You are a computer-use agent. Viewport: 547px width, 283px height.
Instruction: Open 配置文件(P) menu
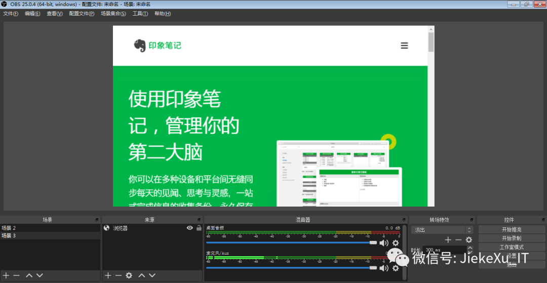pyautogui.click(x=82, y=14)
